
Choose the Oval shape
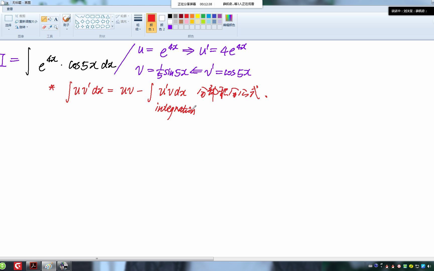(87, 17)
